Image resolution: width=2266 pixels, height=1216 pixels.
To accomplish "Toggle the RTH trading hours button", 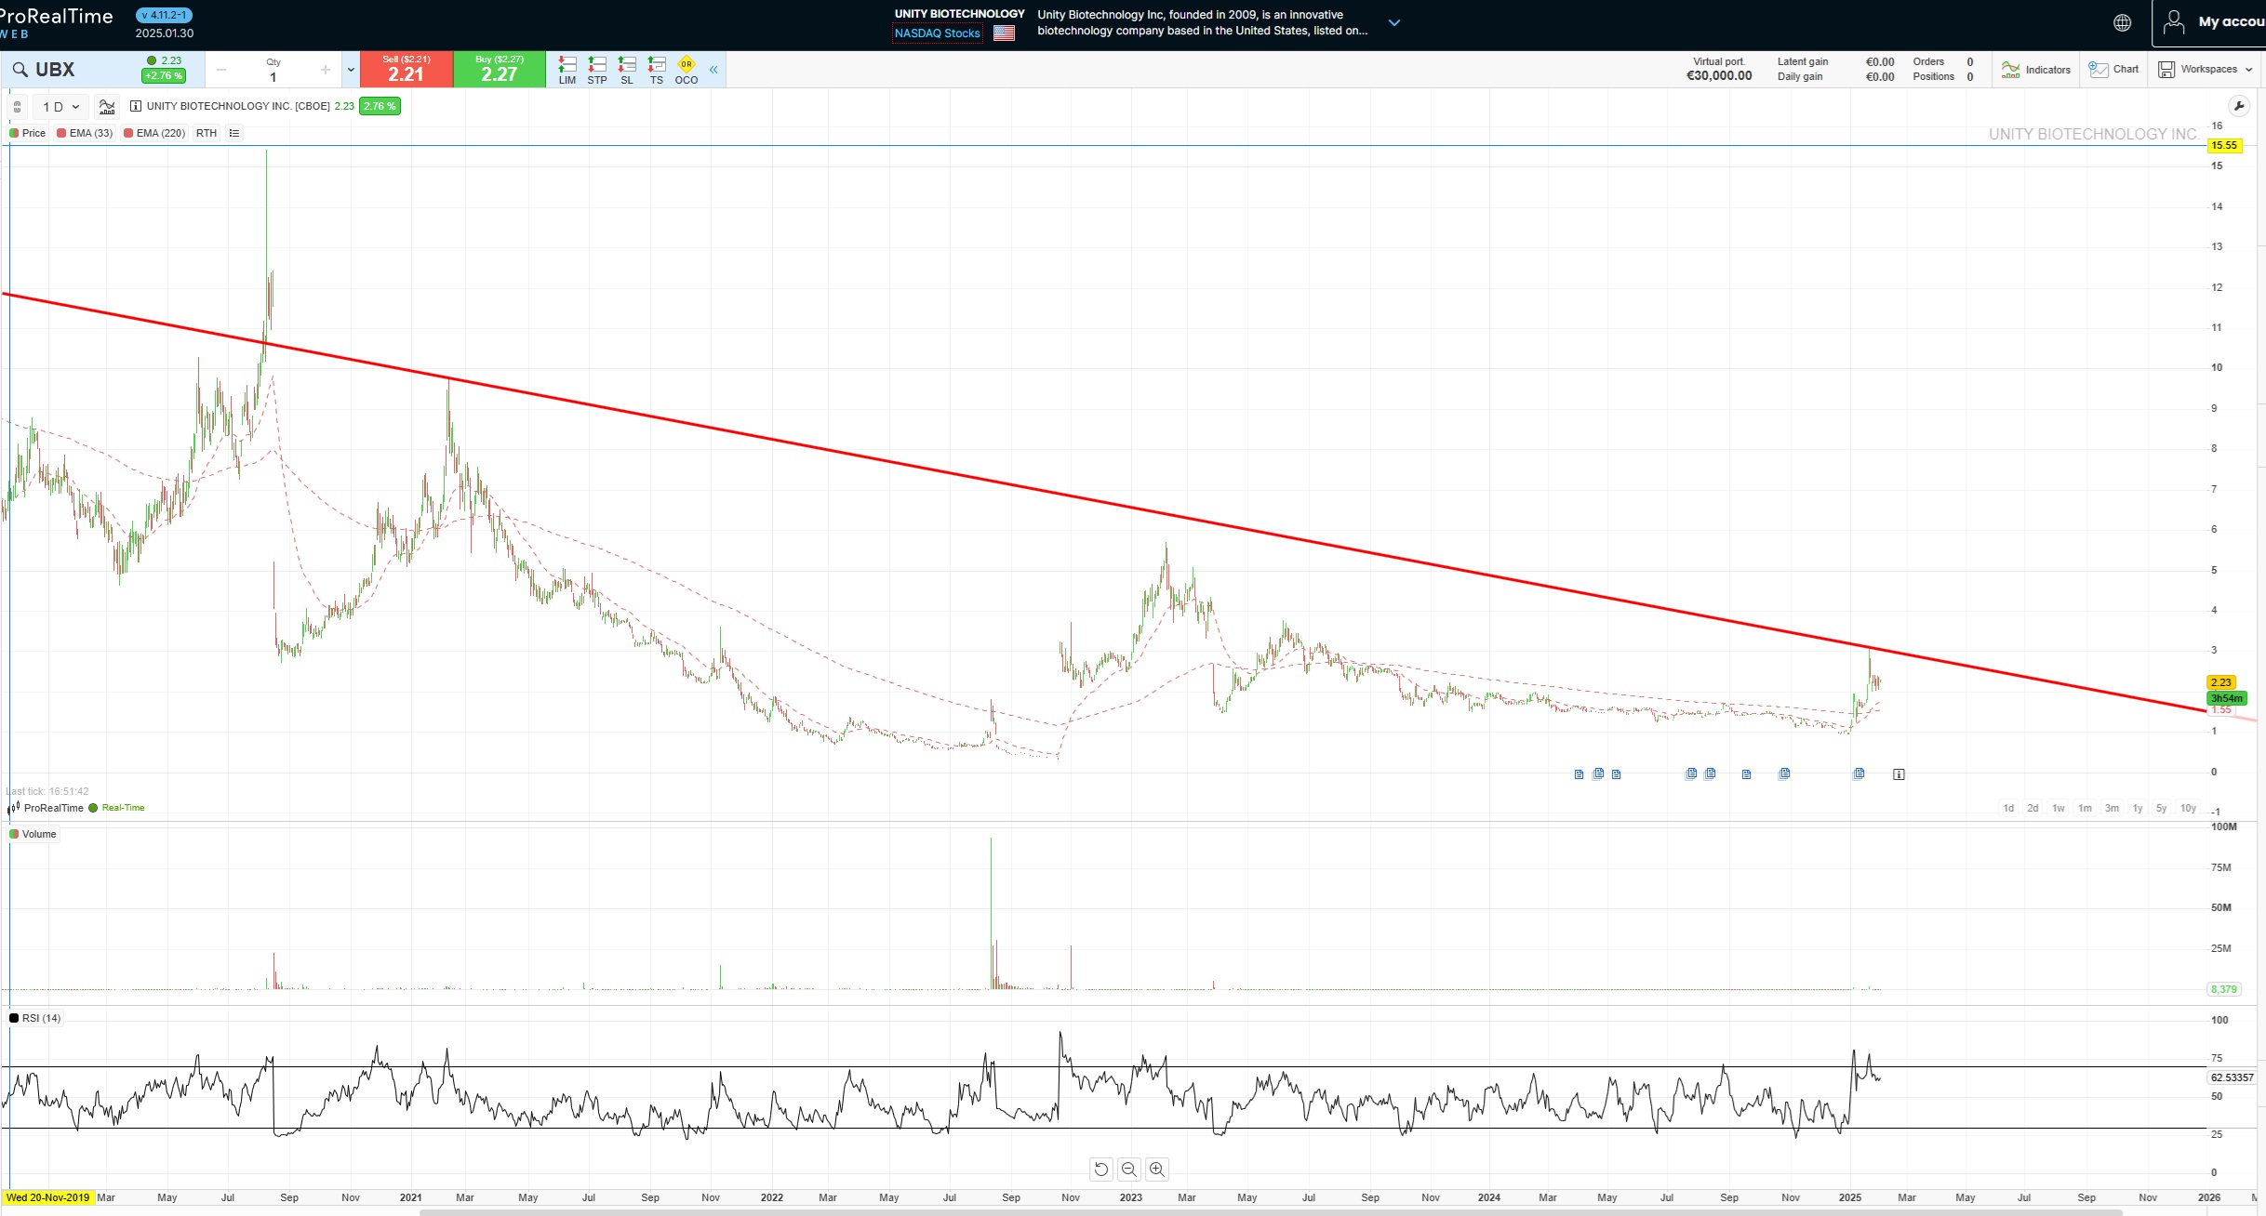I will [x=207, y=133].
